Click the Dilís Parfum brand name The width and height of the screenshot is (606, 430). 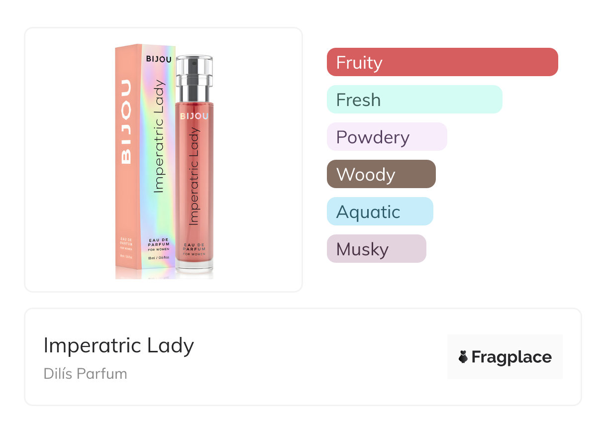pos(85,373)
